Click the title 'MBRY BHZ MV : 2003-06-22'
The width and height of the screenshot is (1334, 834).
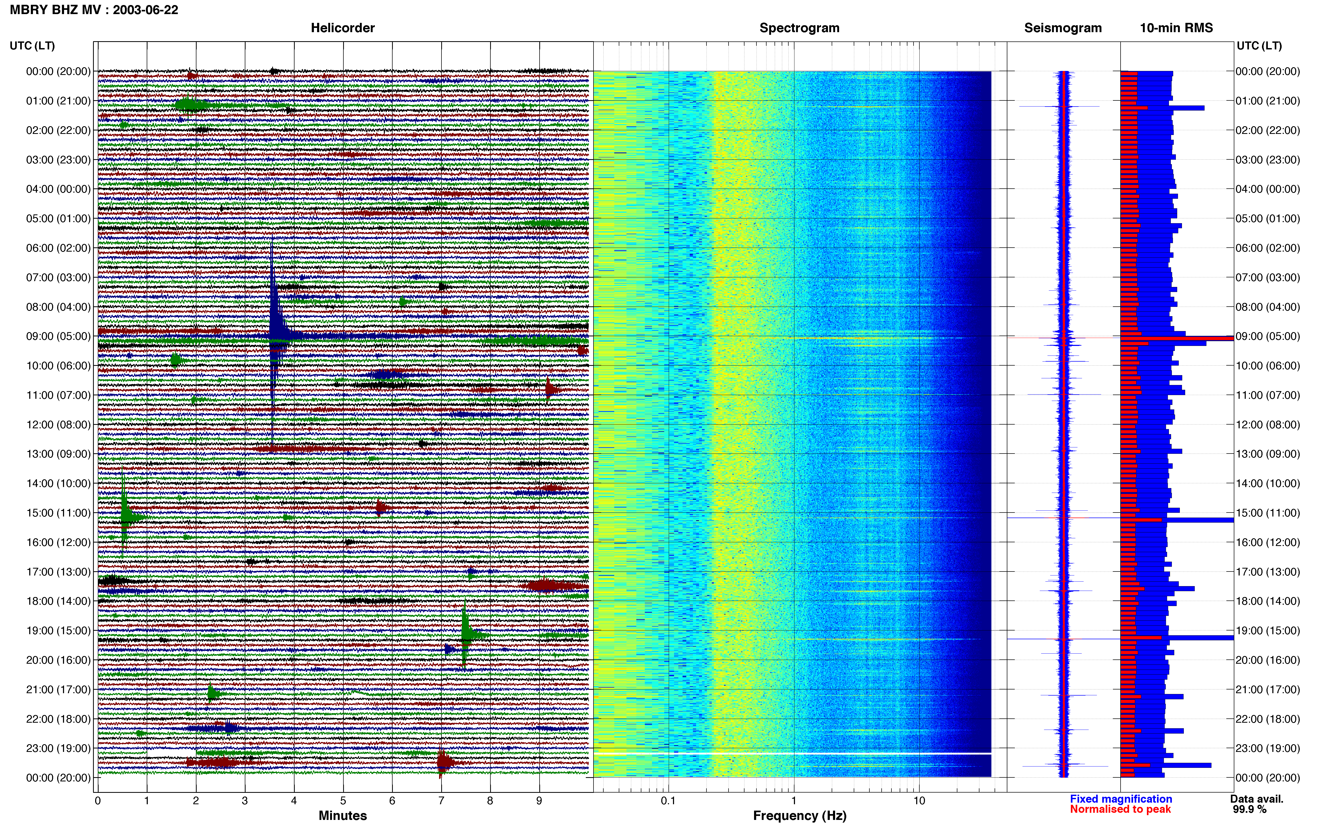point(94,10)
